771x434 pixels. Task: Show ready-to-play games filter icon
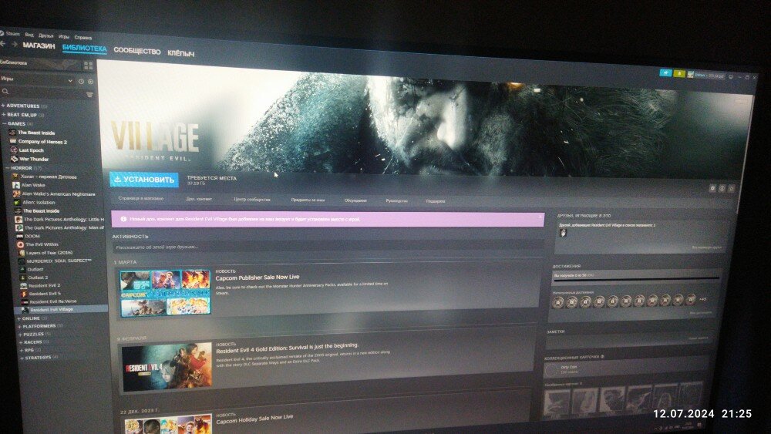[90, 82]
